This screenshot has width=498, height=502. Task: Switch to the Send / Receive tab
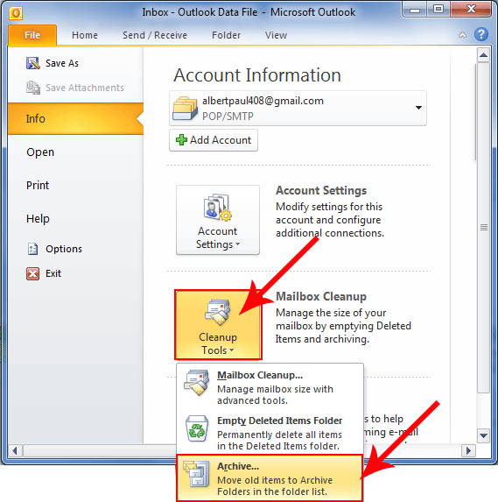(155, 35)
